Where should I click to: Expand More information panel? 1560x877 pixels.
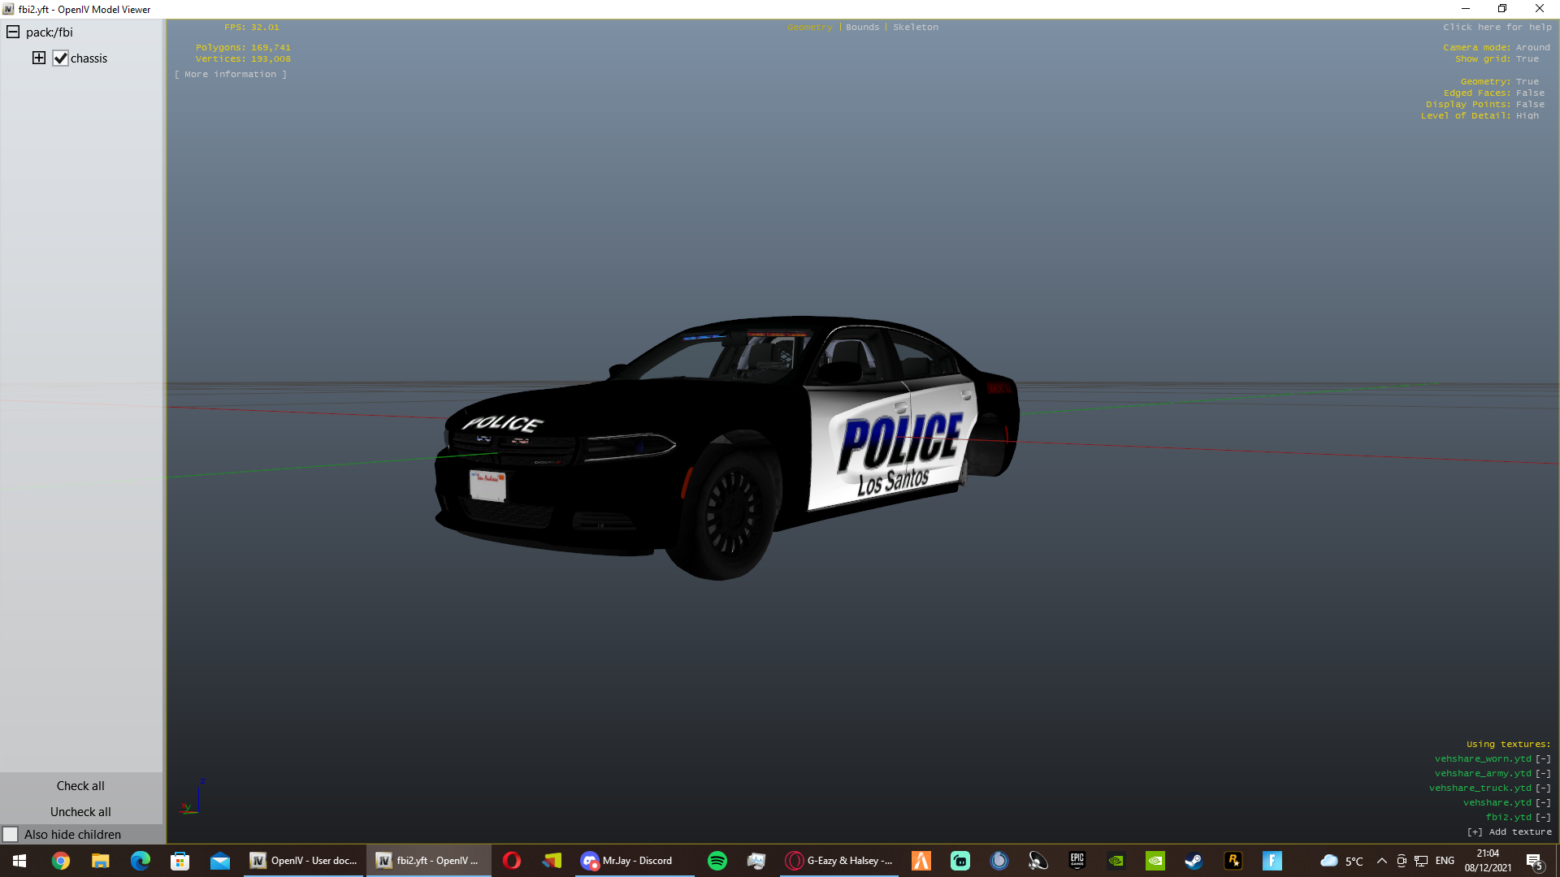[x=231, y=75]
